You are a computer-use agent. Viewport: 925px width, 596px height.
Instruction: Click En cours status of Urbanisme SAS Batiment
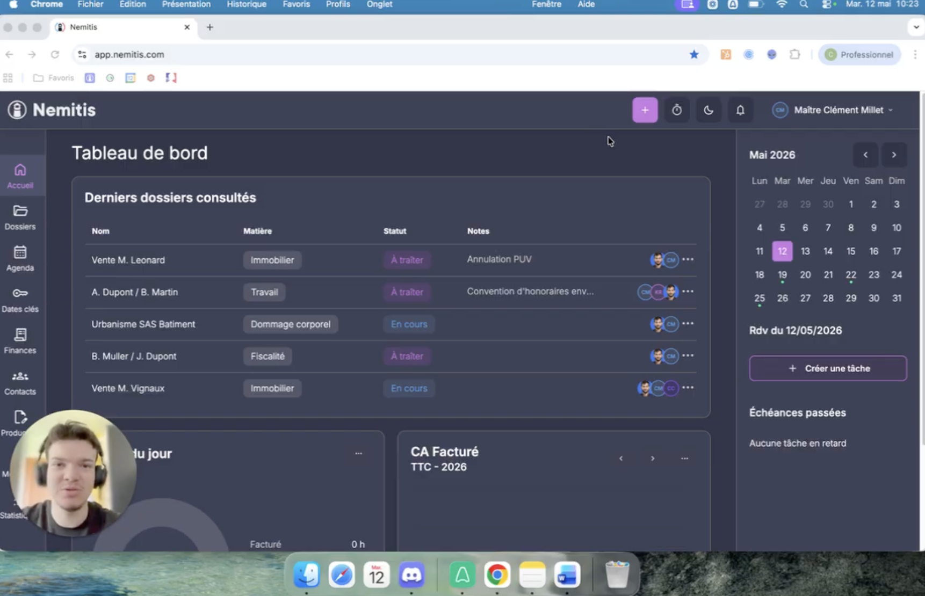pos(409,324)
